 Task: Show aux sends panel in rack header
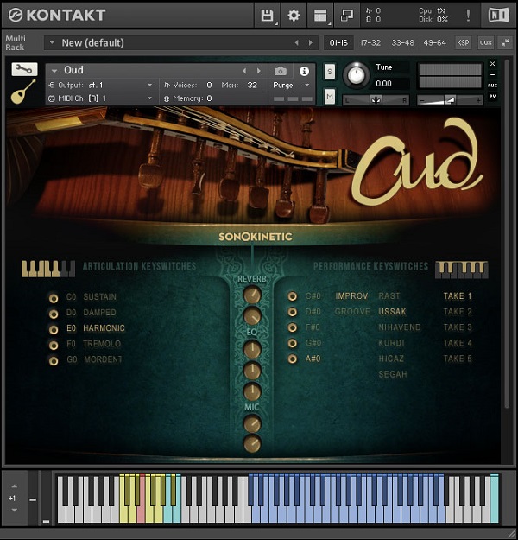tap(486, 42)
